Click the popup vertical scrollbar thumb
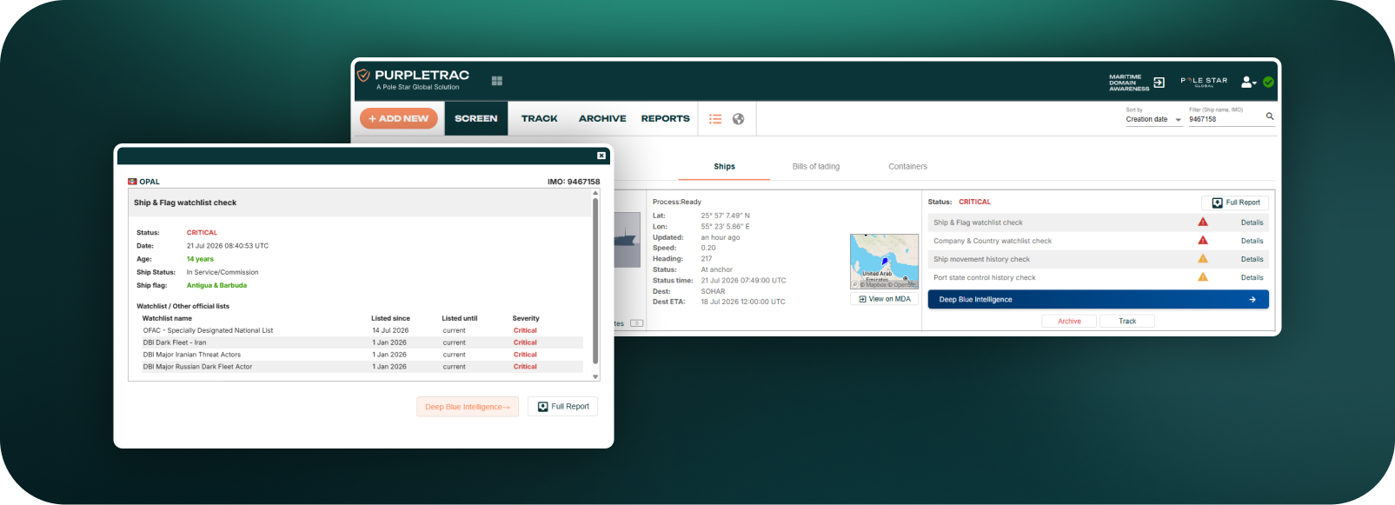The width and height of the screenshot is (1395, 505). [595, 281]
